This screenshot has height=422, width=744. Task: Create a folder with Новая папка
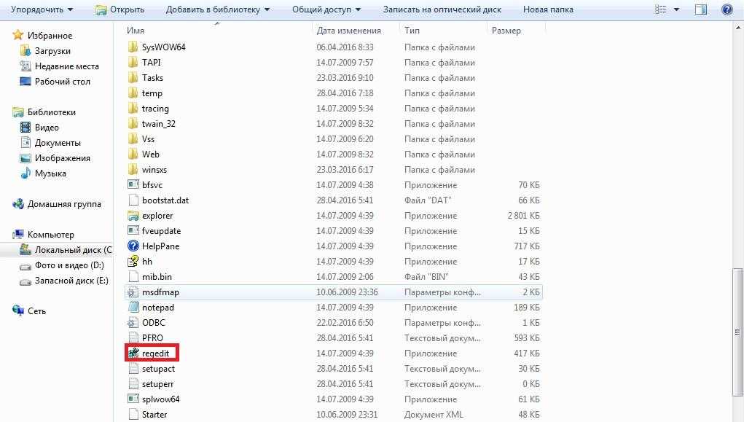548,9
